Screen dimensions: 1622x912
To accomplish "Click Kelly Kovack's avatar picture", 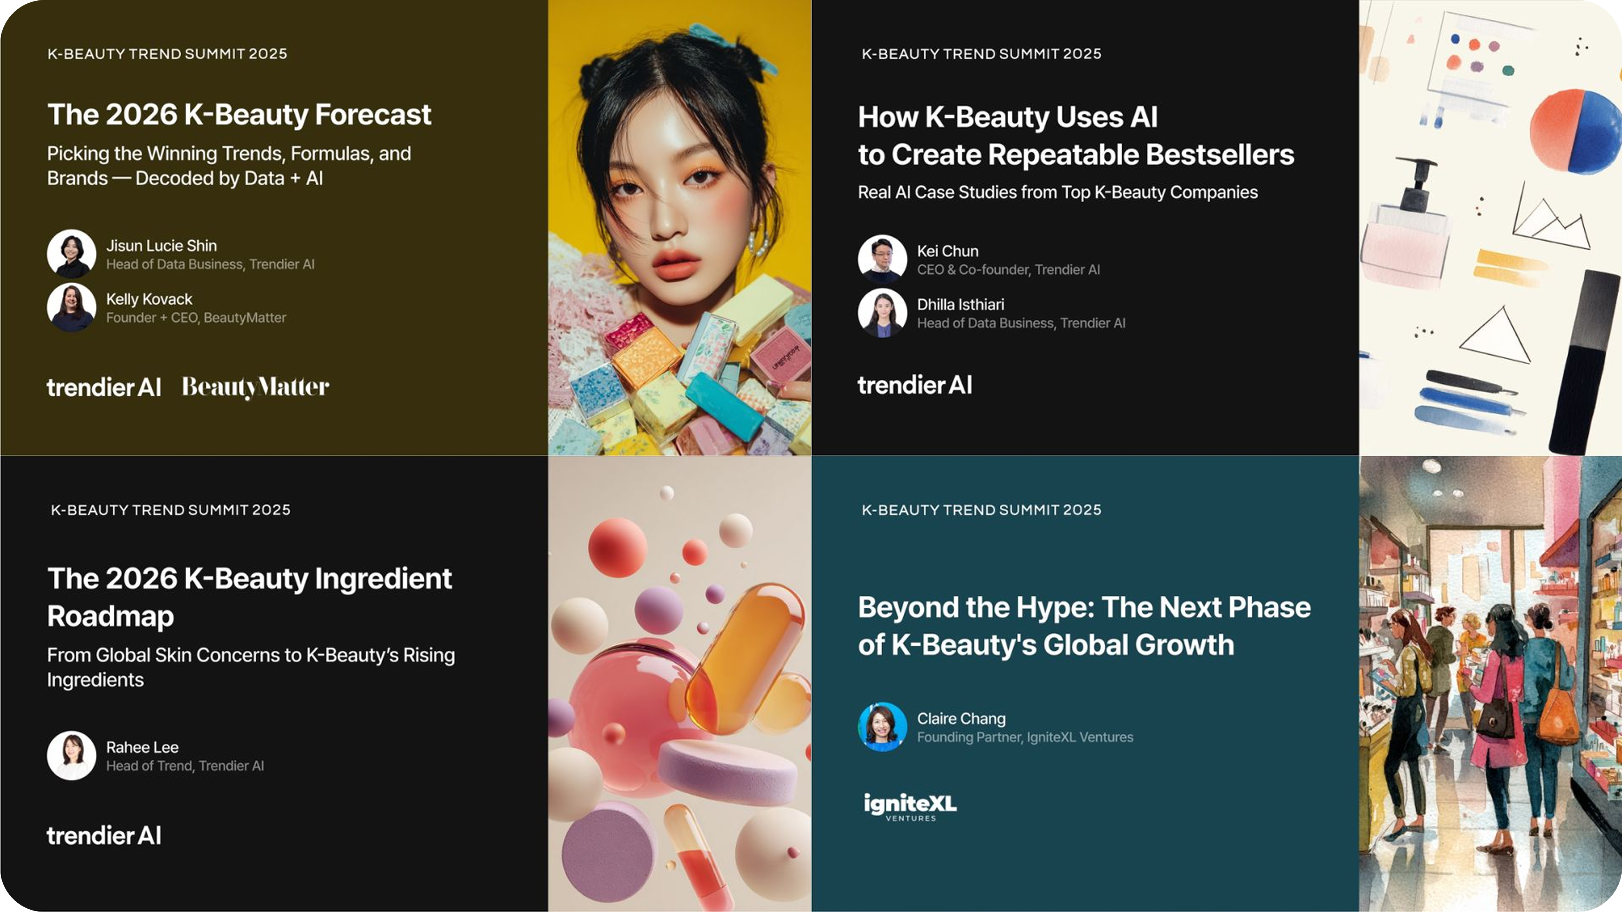I will pos(71,307).
